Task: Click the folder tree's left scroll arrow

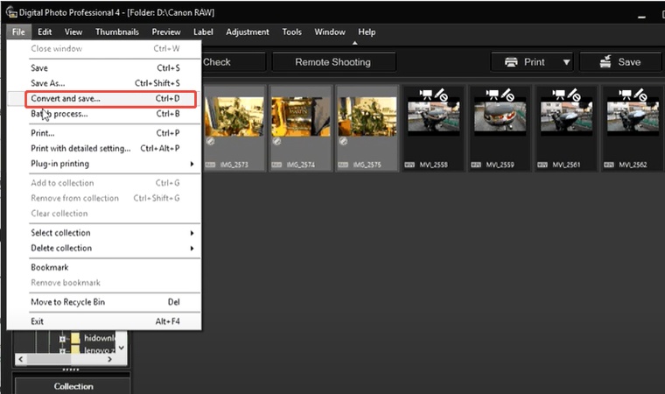Action: click(21, 359)
